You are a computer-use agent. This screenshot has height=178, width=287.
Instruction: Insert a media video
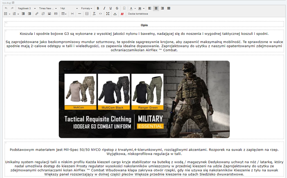56,14
